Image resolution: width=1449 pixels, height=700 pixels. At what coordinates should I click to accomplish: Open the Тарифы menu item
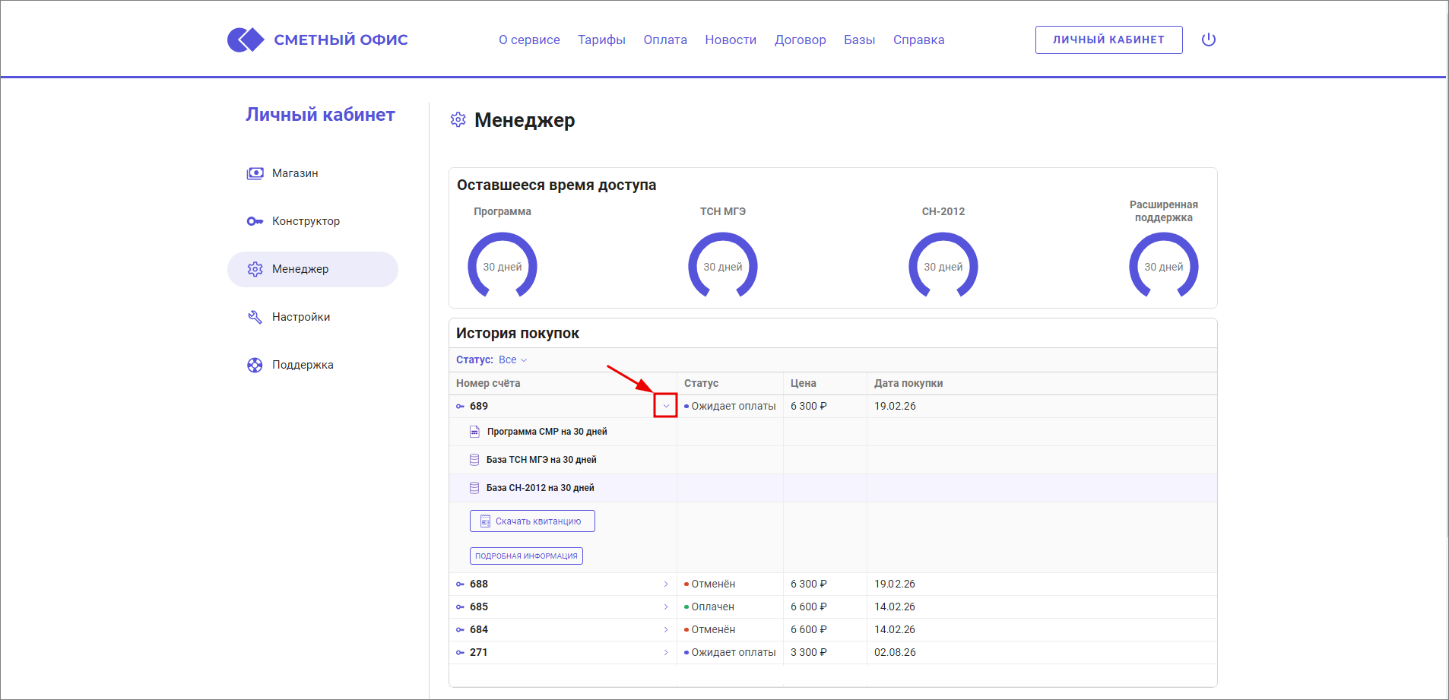click(x=601, y=40)
